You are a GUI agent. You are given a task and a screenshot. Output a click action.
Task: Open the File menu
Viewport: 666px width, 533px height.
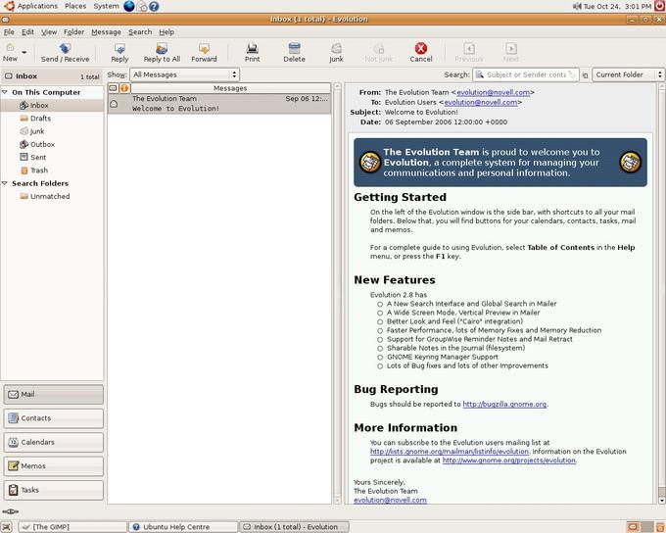point(9,32)
